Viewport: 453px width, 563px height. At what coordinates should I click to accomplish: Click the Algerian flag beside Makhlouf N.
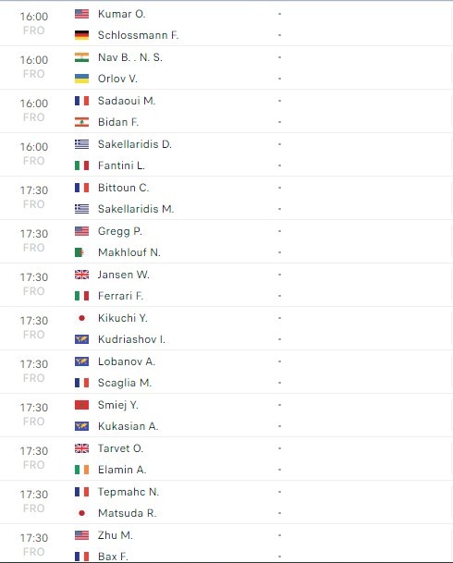tap(81, 252)
